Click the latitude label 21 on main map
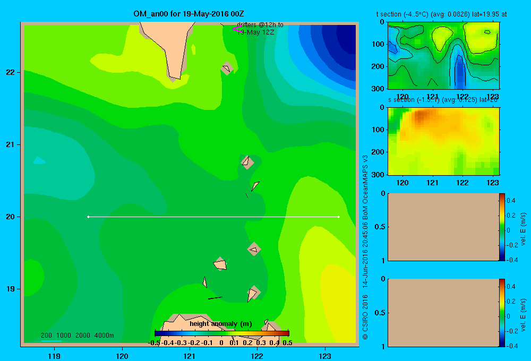Viewport: 531px width, 361px height. (11, 144)
